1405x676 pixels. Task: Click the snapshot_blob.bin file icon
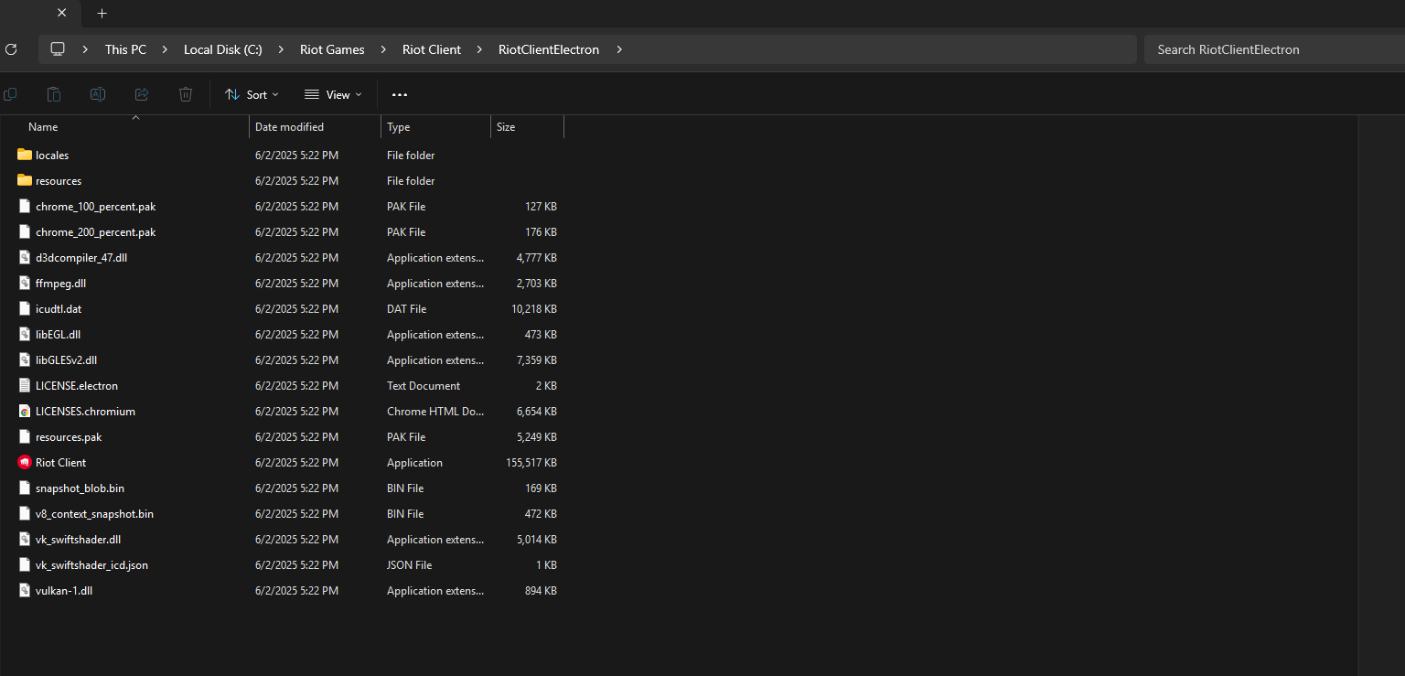point(25,488)
